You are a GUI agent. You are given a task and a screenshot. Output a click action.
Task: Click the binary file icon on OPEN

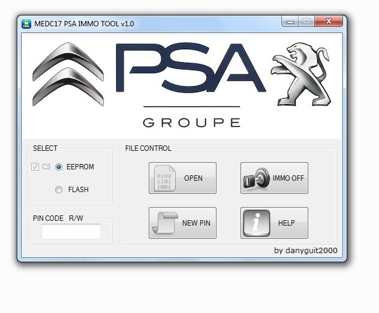[163, 178]
